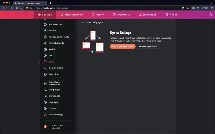The height and width of the screenshot is (134, 215).
Task: Click the Privacy and security lock icon
Action: point(45,37)
